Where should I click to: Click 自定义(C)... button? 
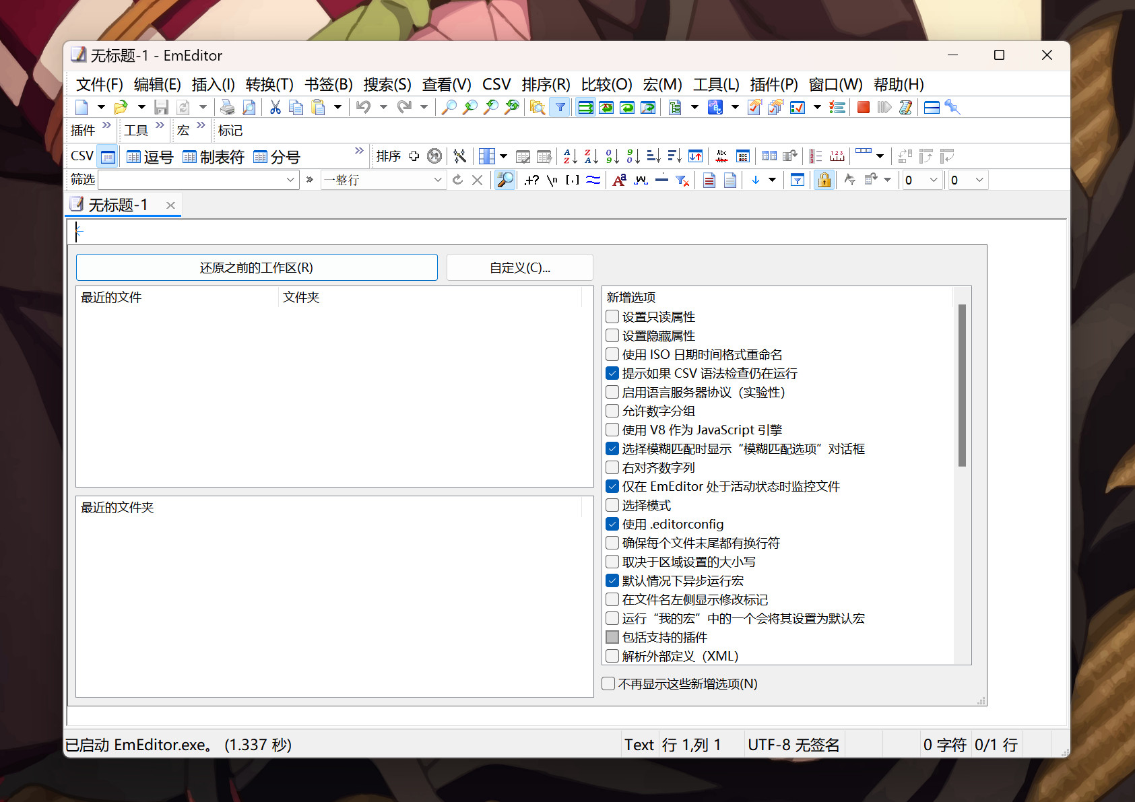click(520, 267)
